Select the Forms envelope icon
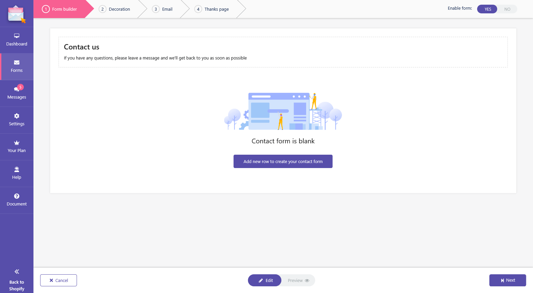 (17, 62)
